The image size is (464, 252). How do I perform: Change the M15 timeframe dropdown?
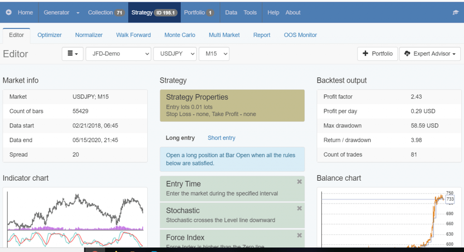(214, 54)
